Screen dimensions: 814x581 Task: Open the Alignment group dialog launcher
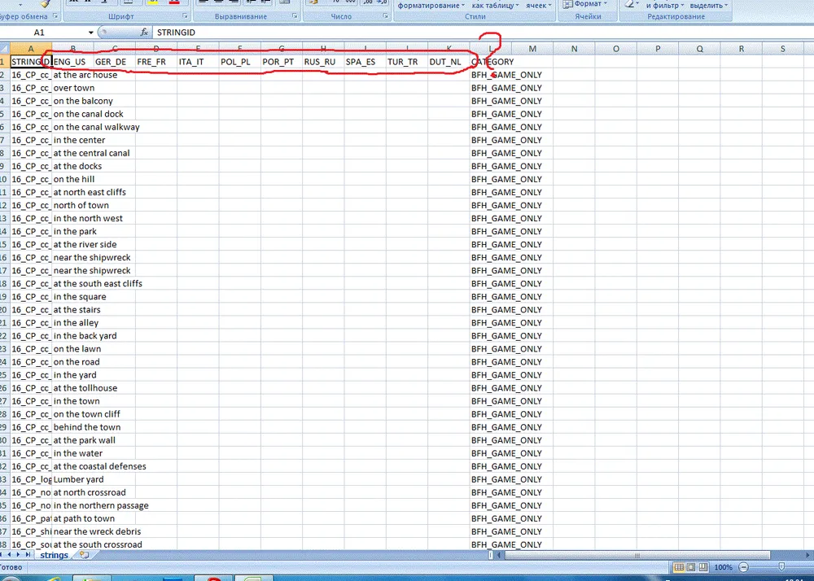295,16
